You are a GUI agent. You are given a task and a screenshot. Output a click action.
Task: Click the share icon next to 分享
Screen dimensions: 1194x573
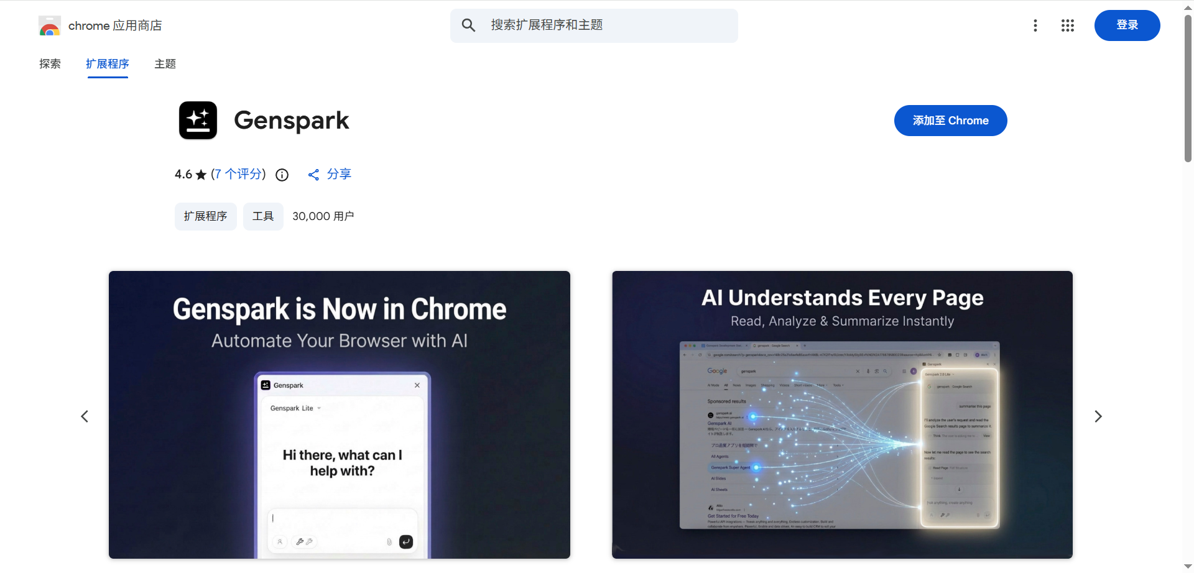313,175
